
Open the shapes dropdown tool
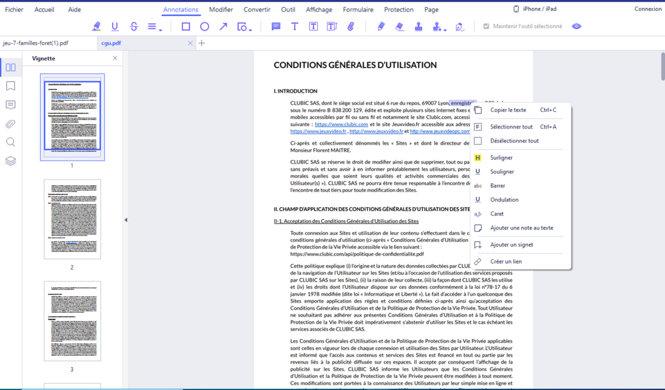click(244, 26)
